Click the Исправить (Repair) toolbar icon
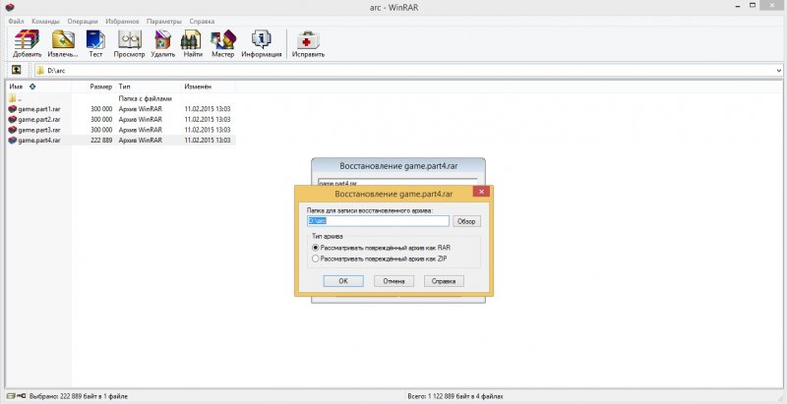 click(x=308, y=43)
